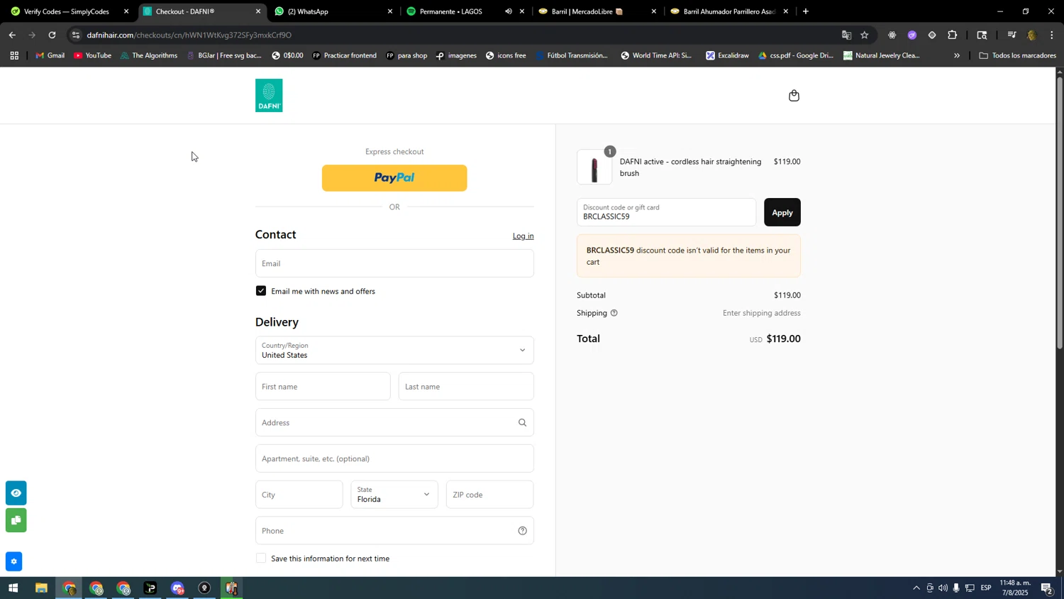Open the shopping bag cart icon

[794, 96]
